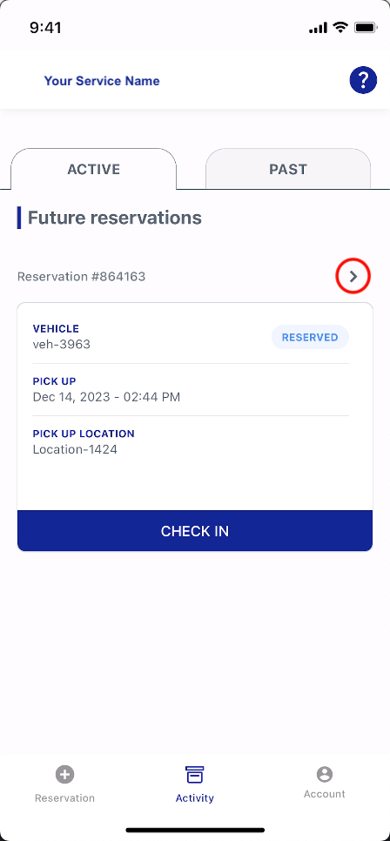Click the Future reservations heading
The width and height of the screenshot is (390, 841).
pos(115,218)
